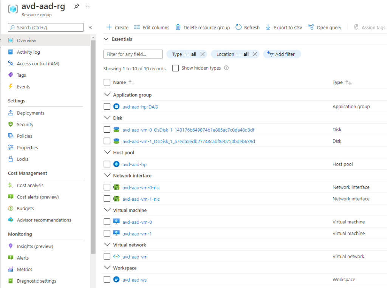Screen dimensions: 387x288
Task: Click the avd-aad-vm-1 virtual machine icon
Action: 116,233
